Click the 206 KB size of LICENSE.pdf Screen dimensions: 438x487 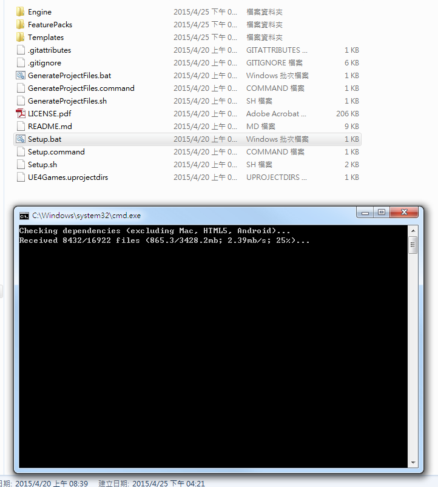[348, 114]
